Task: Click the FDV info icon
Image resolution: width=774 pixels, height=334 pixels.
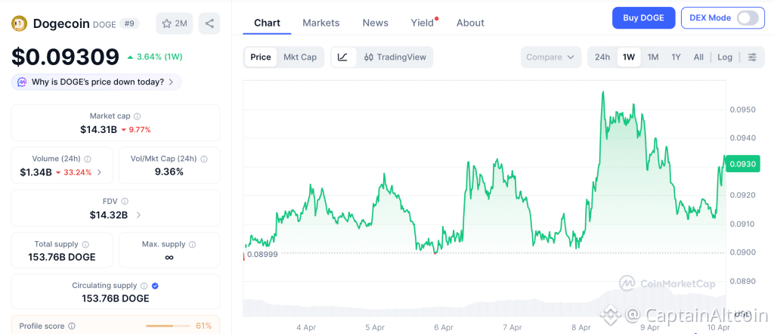Action: (x=125, y=202)
